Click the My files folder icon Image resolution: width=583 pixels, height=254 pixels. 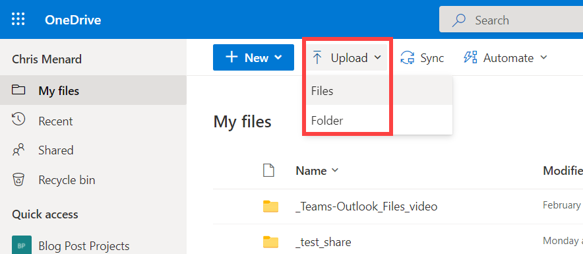(x=18, y=90)
